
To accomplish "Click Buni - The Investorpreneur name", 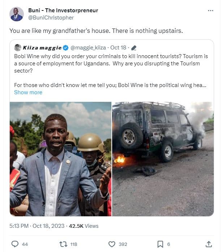I will point(63,10).
